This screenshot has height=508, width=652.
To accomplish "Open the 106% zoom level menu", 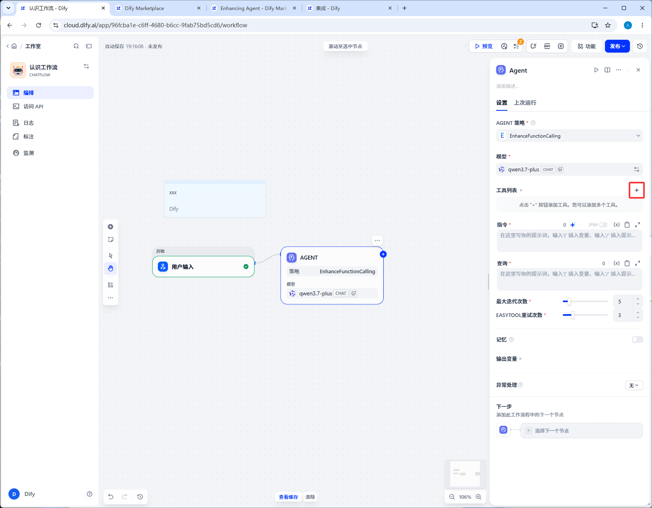I will tap(465, 497).
